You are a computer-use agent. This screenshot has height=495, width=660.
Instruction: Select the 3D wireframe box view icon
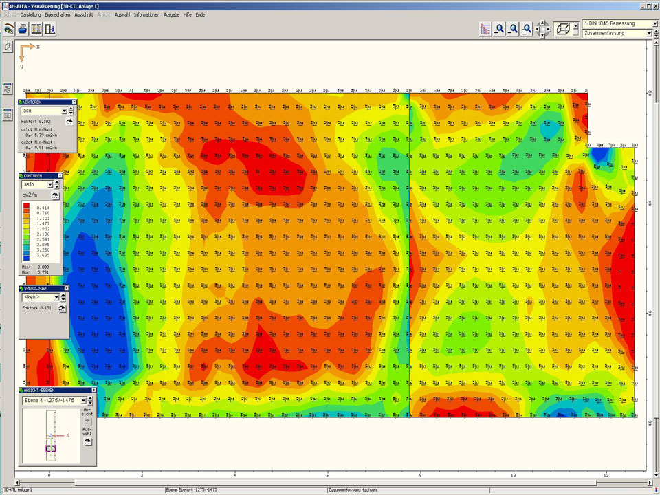562,29
